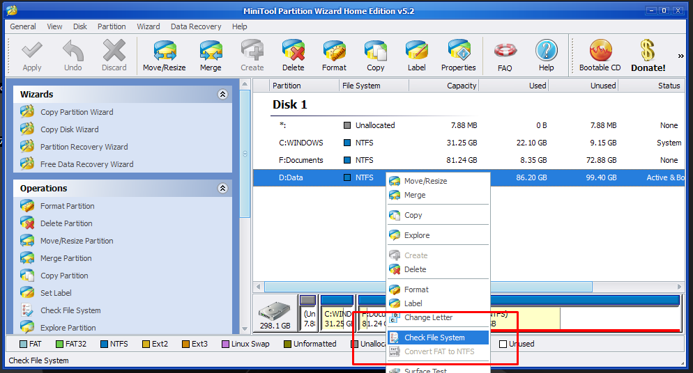Select the Move/Resize toolbar tool
This screenshot has height=373, width=693.
click(165, 56)
